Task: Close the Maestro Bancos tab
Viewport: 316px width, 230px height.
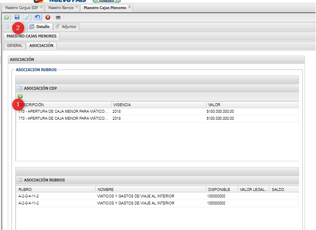Action: [76, 7]
